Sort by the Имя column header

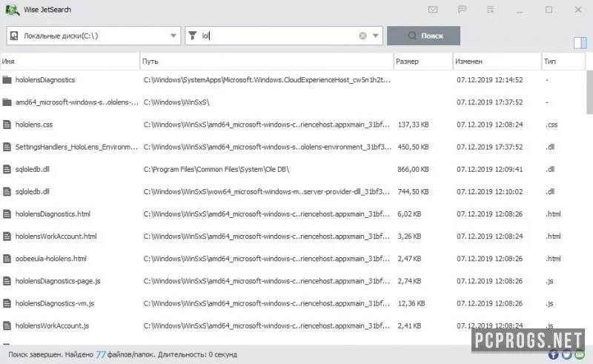70,62
